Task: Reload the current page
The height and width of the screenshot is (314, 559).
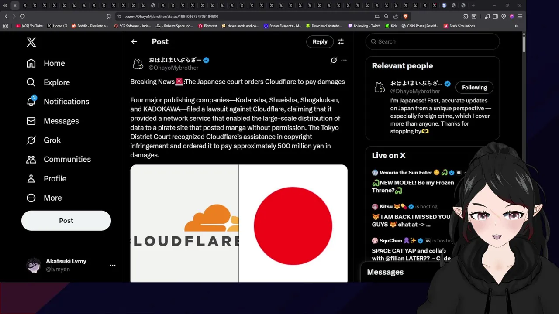Action: coord(22,16)
